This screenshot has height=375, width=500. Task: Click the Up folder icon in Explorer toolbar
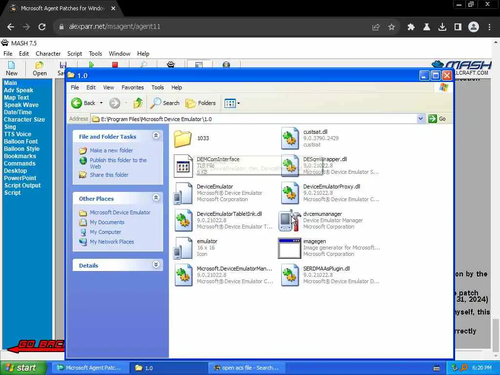[138, 103]
